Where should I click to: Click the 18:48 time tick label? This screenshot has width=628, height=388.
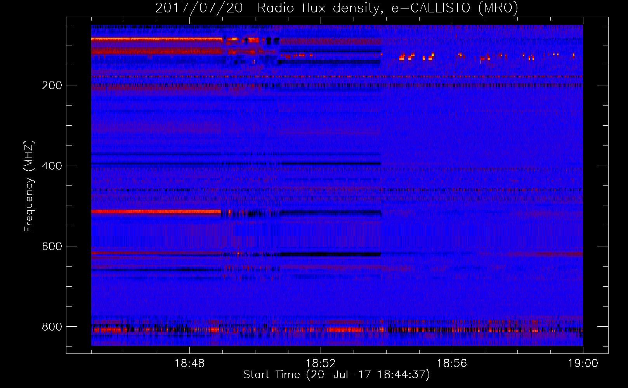pyautogui.click(x=189, y=364)
